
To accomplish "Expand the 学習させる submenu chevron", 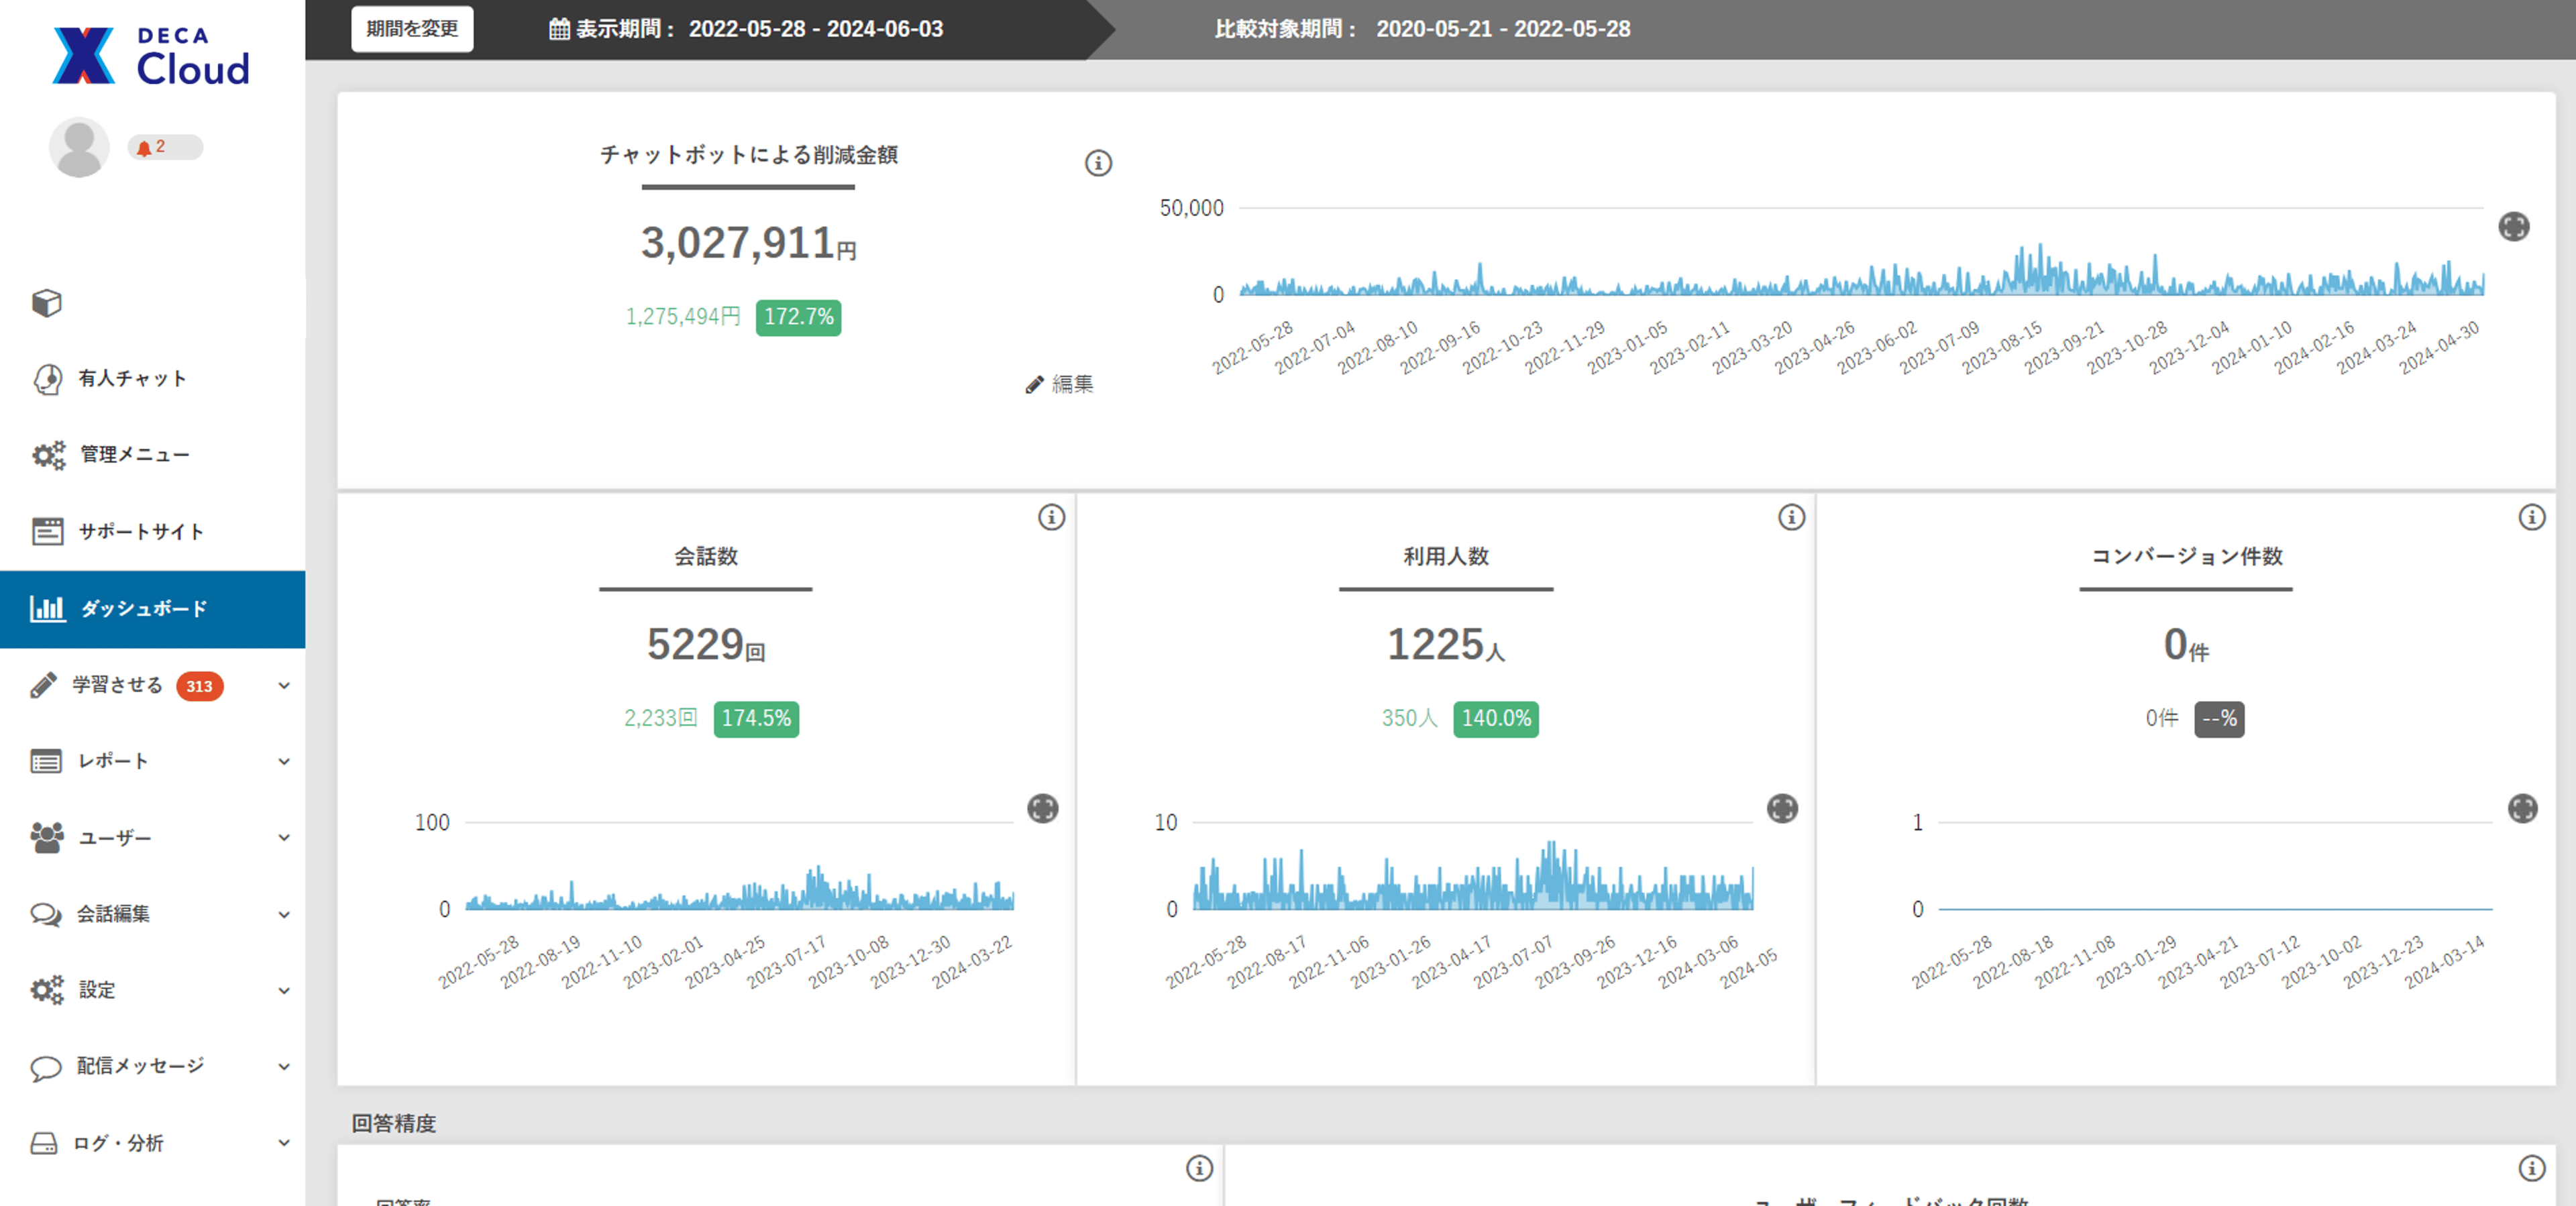I will click(284, 686).
